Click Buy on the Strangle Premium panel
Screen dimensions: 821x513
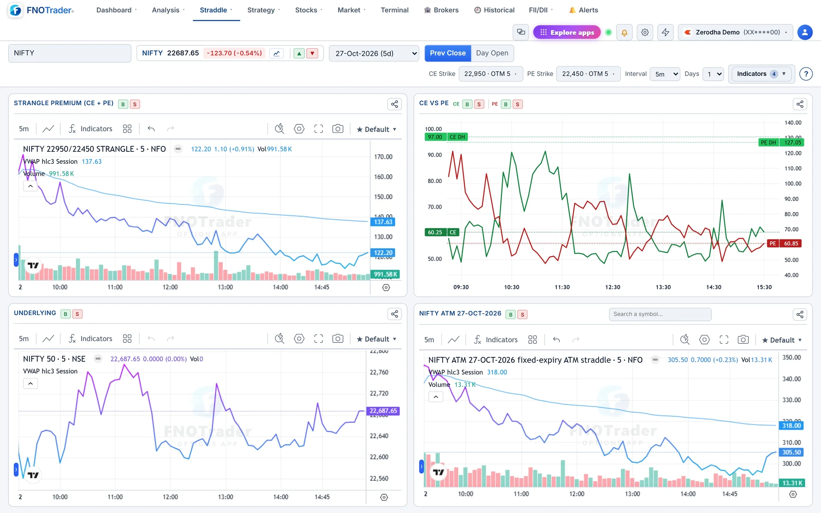pos(123,104)
